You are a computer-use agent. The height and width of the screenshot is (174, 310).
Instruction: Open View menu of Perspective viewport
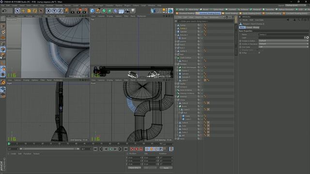point(13,16)
